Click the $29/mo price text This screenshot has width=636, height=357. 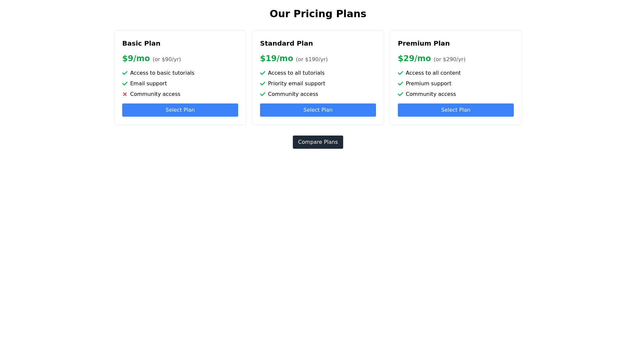point(414,59)
